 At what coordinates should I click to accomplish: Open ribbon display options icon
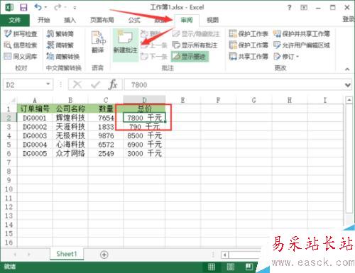[x=304, y=8]
